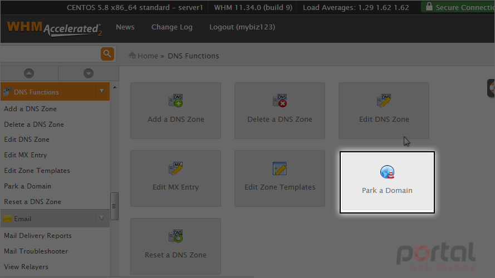Click the WHM 11.34.0 (build 9) version text

point(253,7)
